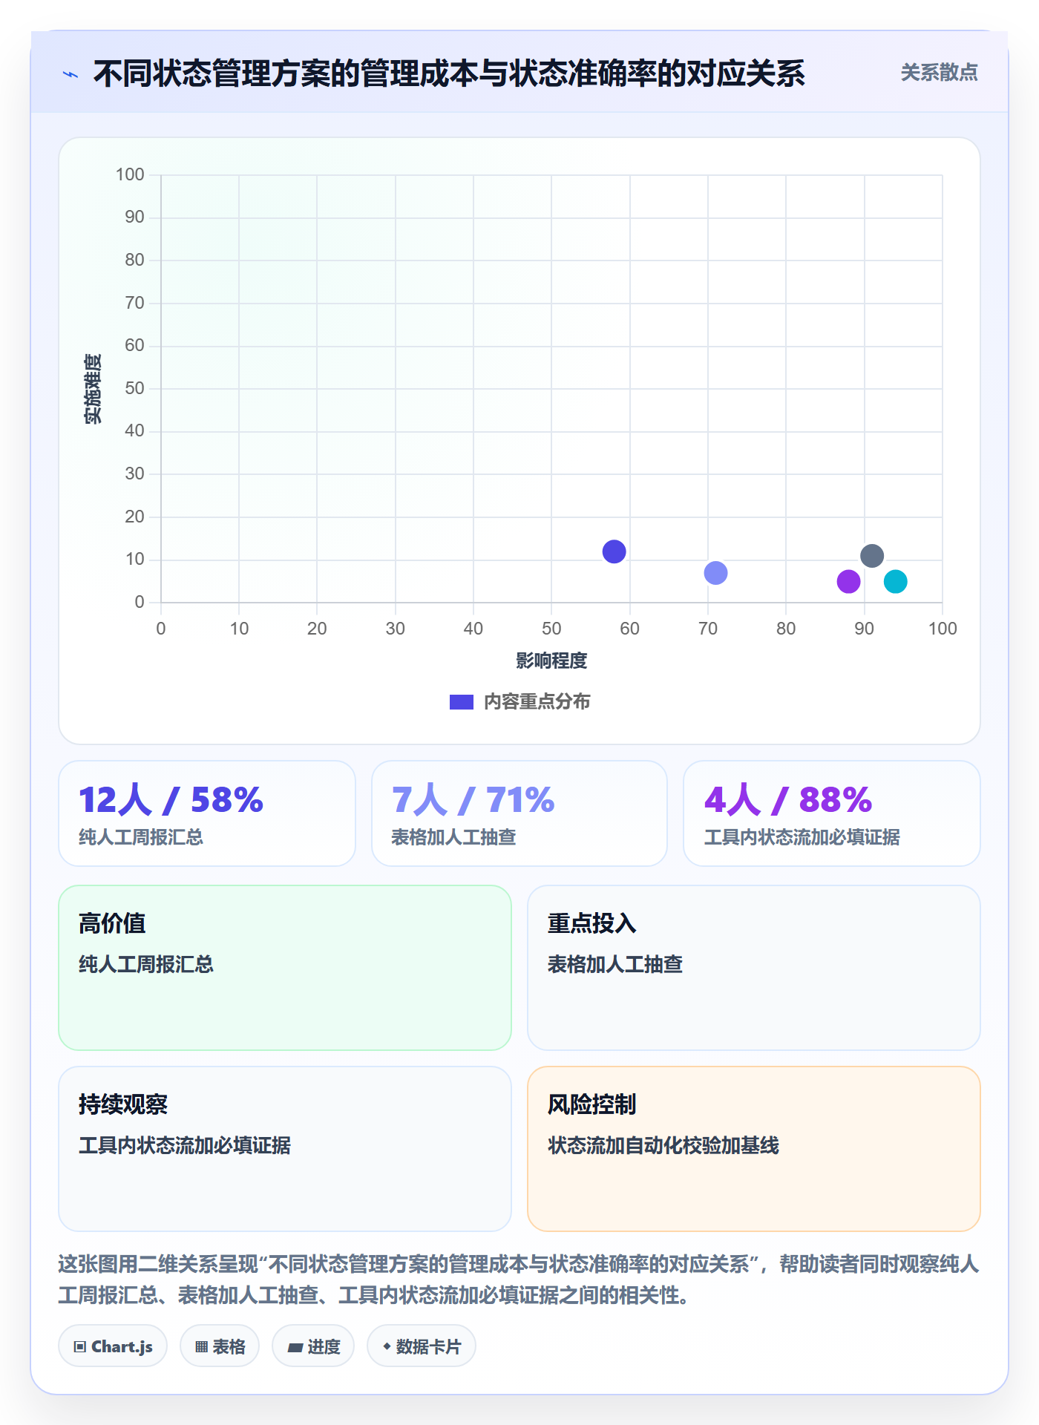
Task: Click the diamond icon in the 数据卡片 chip
Action: point(387,1346)
